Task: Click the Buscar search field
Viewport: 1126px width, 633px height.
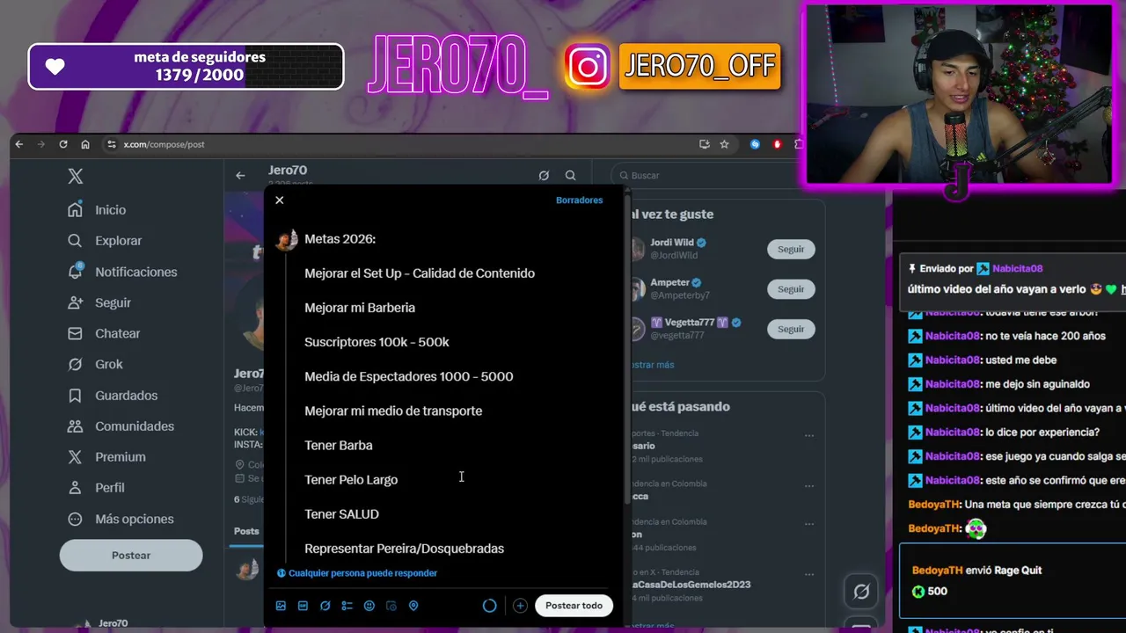Action: coord(717,175)
